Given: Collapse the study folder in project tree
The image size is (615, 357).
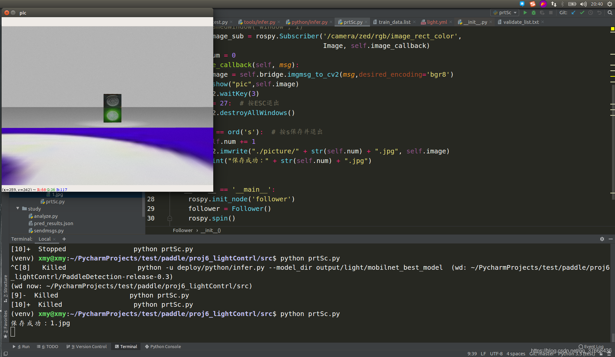Looking at the screenshot, I should click(18, 209).
